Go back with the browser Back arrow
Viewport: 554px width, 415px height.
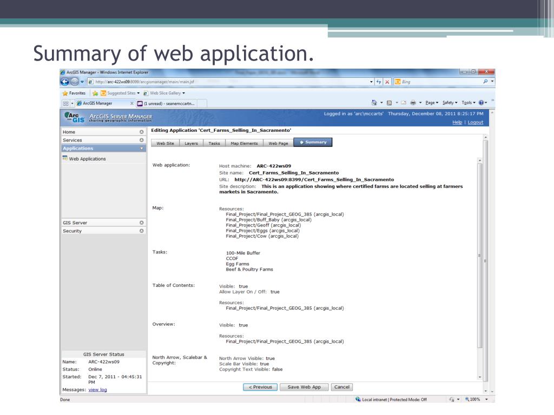pyautogui.click(x=65, y=82)
